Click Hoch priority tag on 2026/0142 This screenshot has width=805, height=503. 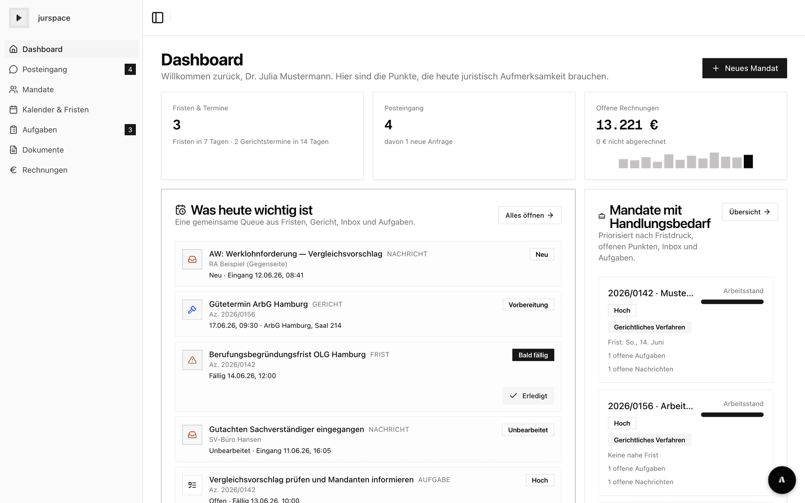[622, 310]
